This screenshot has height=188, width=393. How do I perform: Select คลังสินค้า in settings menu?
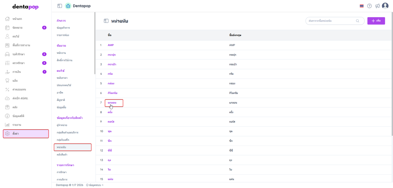click(x=62, y=155)
